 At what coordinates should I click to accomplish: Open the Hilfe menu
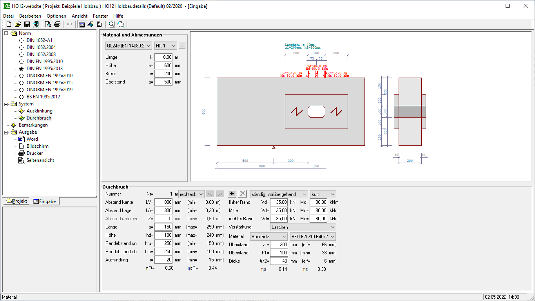click(118, 16)
